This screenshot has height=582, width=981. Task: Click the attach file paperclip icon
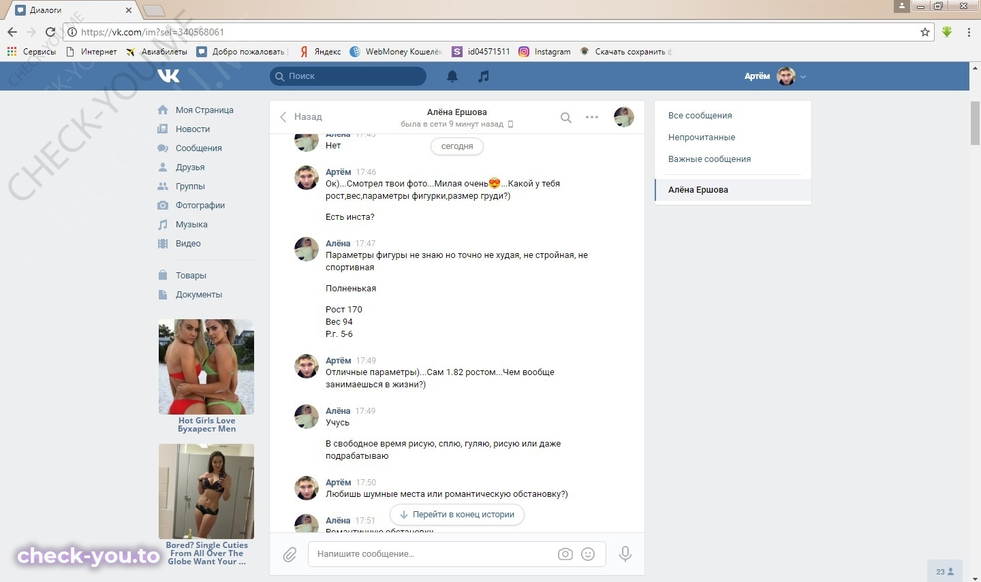pos(290,554)
